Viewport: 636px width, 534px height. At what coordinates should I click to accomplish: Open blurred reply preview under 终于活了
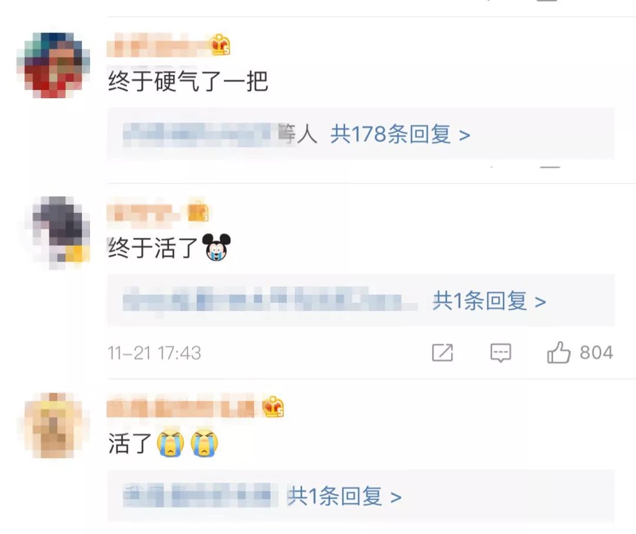(269, 300)
